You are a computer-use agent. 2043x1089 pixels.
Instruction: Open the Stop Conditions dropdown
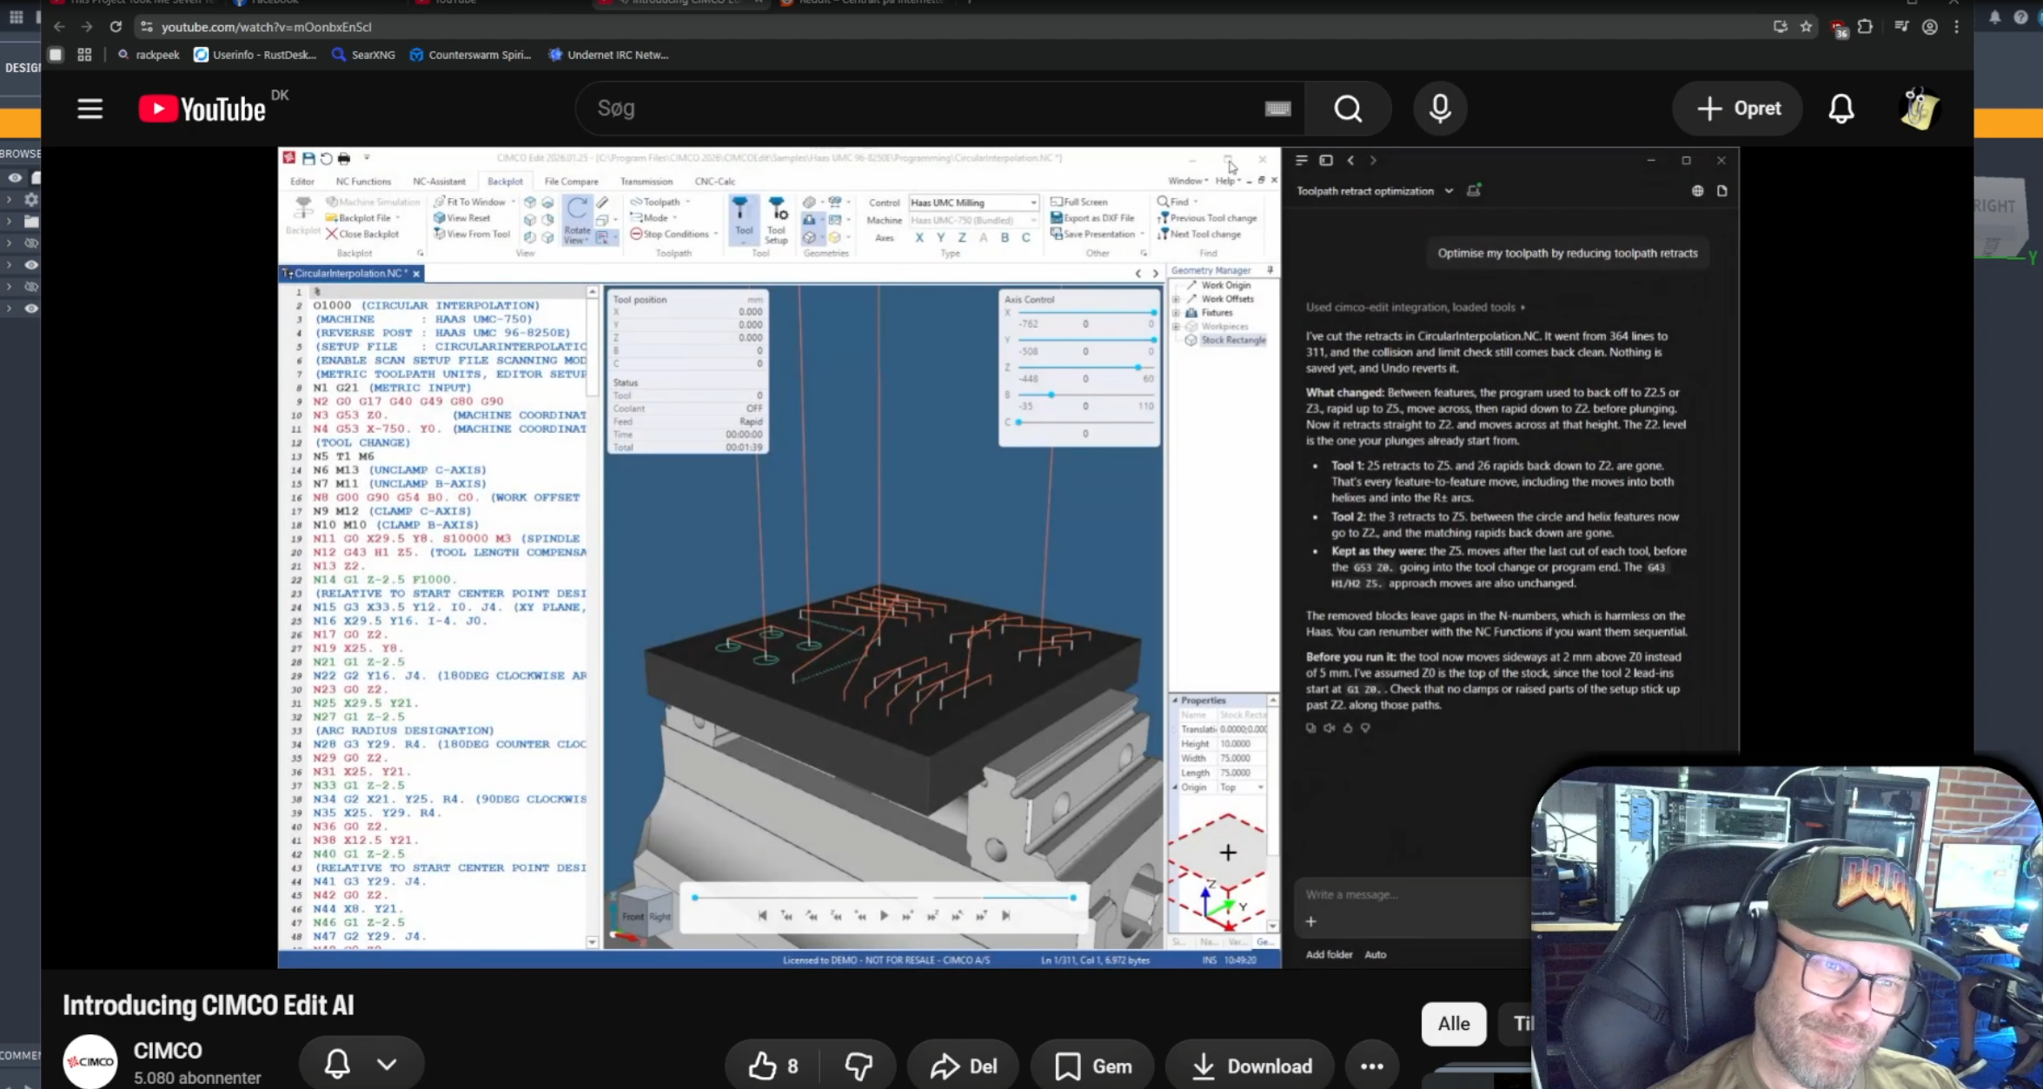tap(673, 234)
